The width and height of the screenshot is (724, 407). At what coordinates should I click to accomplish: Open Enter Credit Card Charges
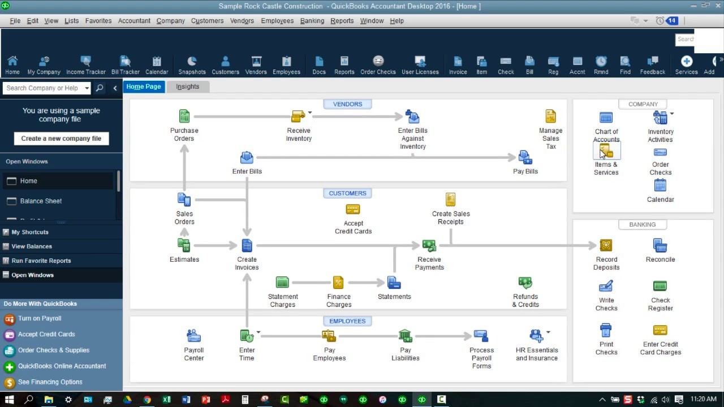[x=660, y=330]
